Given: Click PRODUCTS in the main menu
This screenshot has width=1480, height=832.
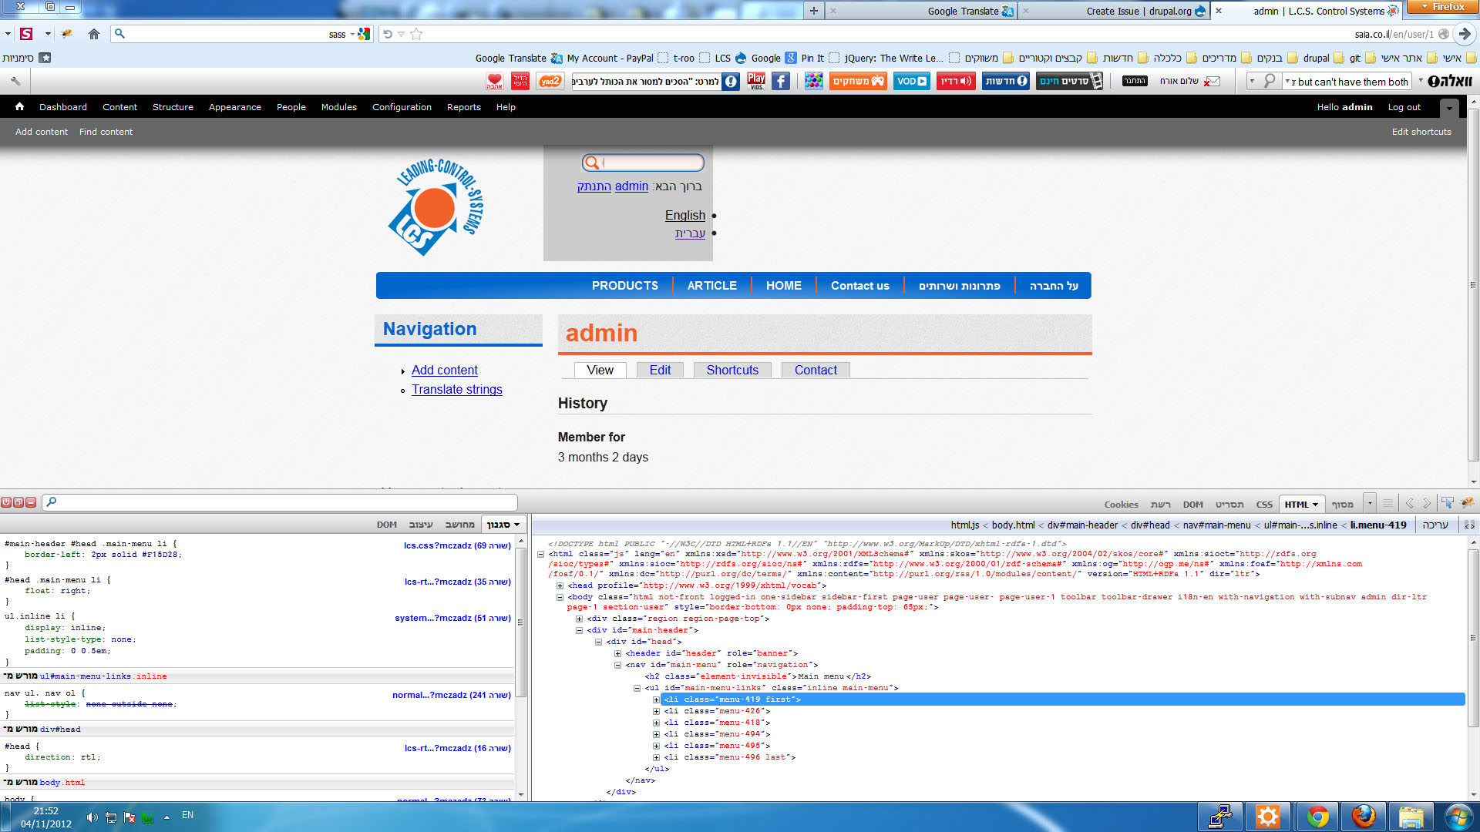Looking at the screenshot, I should (625, 286).
